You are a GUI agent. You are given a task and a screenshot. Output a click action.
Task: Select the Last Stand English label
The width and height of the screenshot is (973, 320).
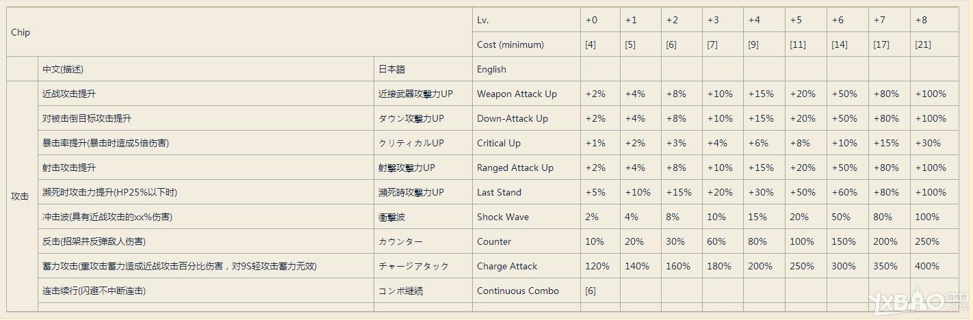[499, 192]
